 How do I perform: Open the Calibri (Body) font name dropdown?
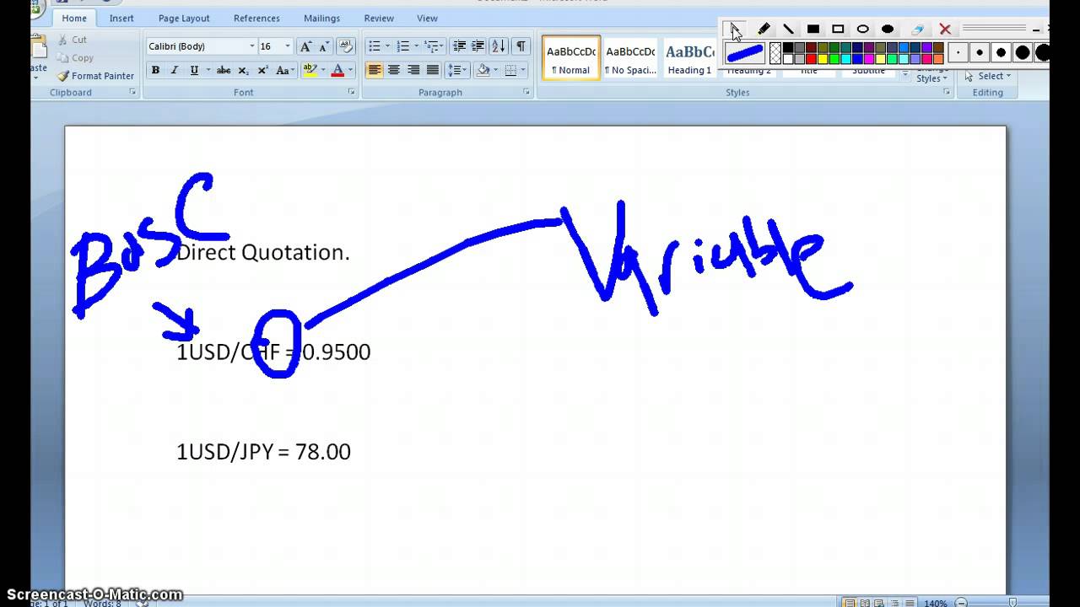[251, 46]
